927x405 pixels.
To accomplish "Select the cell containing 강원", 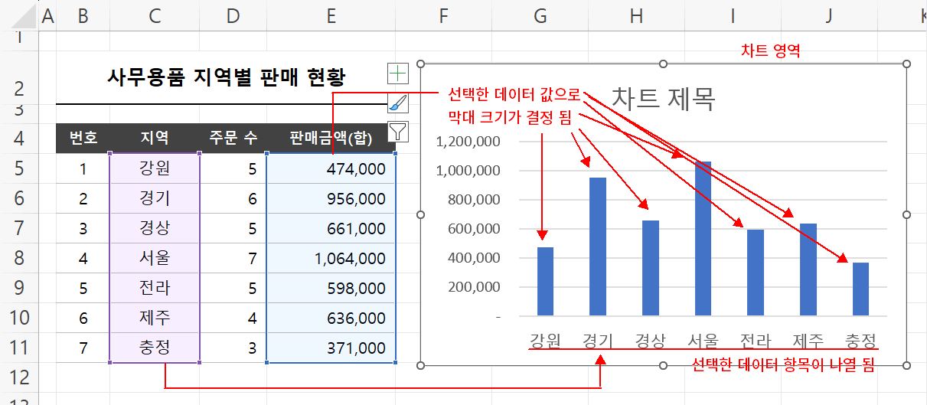I will point(155,168).
